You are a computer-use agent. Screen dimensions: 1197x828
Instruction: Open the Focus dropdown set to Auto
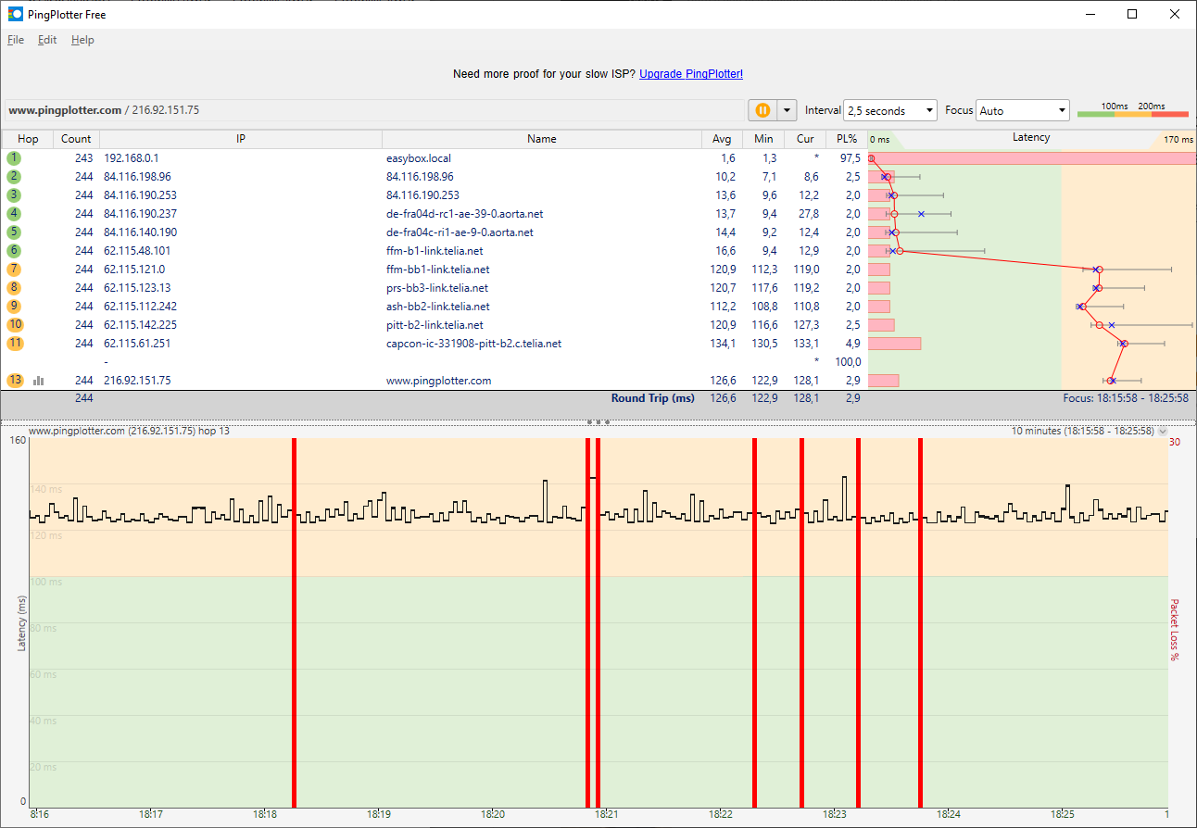1023,110
